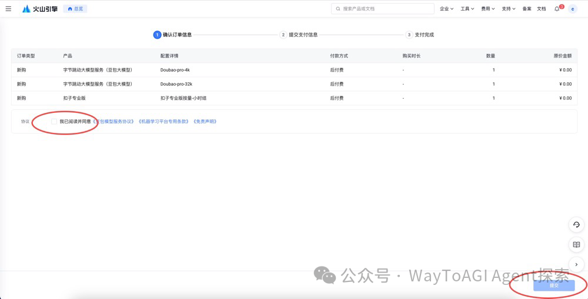588x299 pixels.
Task: Click the 数量 column header
Action: (x=490, y=56)
